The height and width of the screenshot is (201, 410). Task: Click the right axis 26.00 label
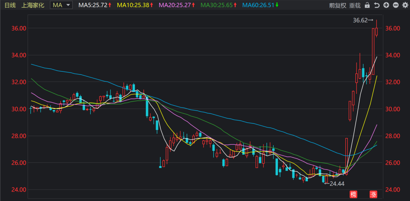[x=393, y=163]
